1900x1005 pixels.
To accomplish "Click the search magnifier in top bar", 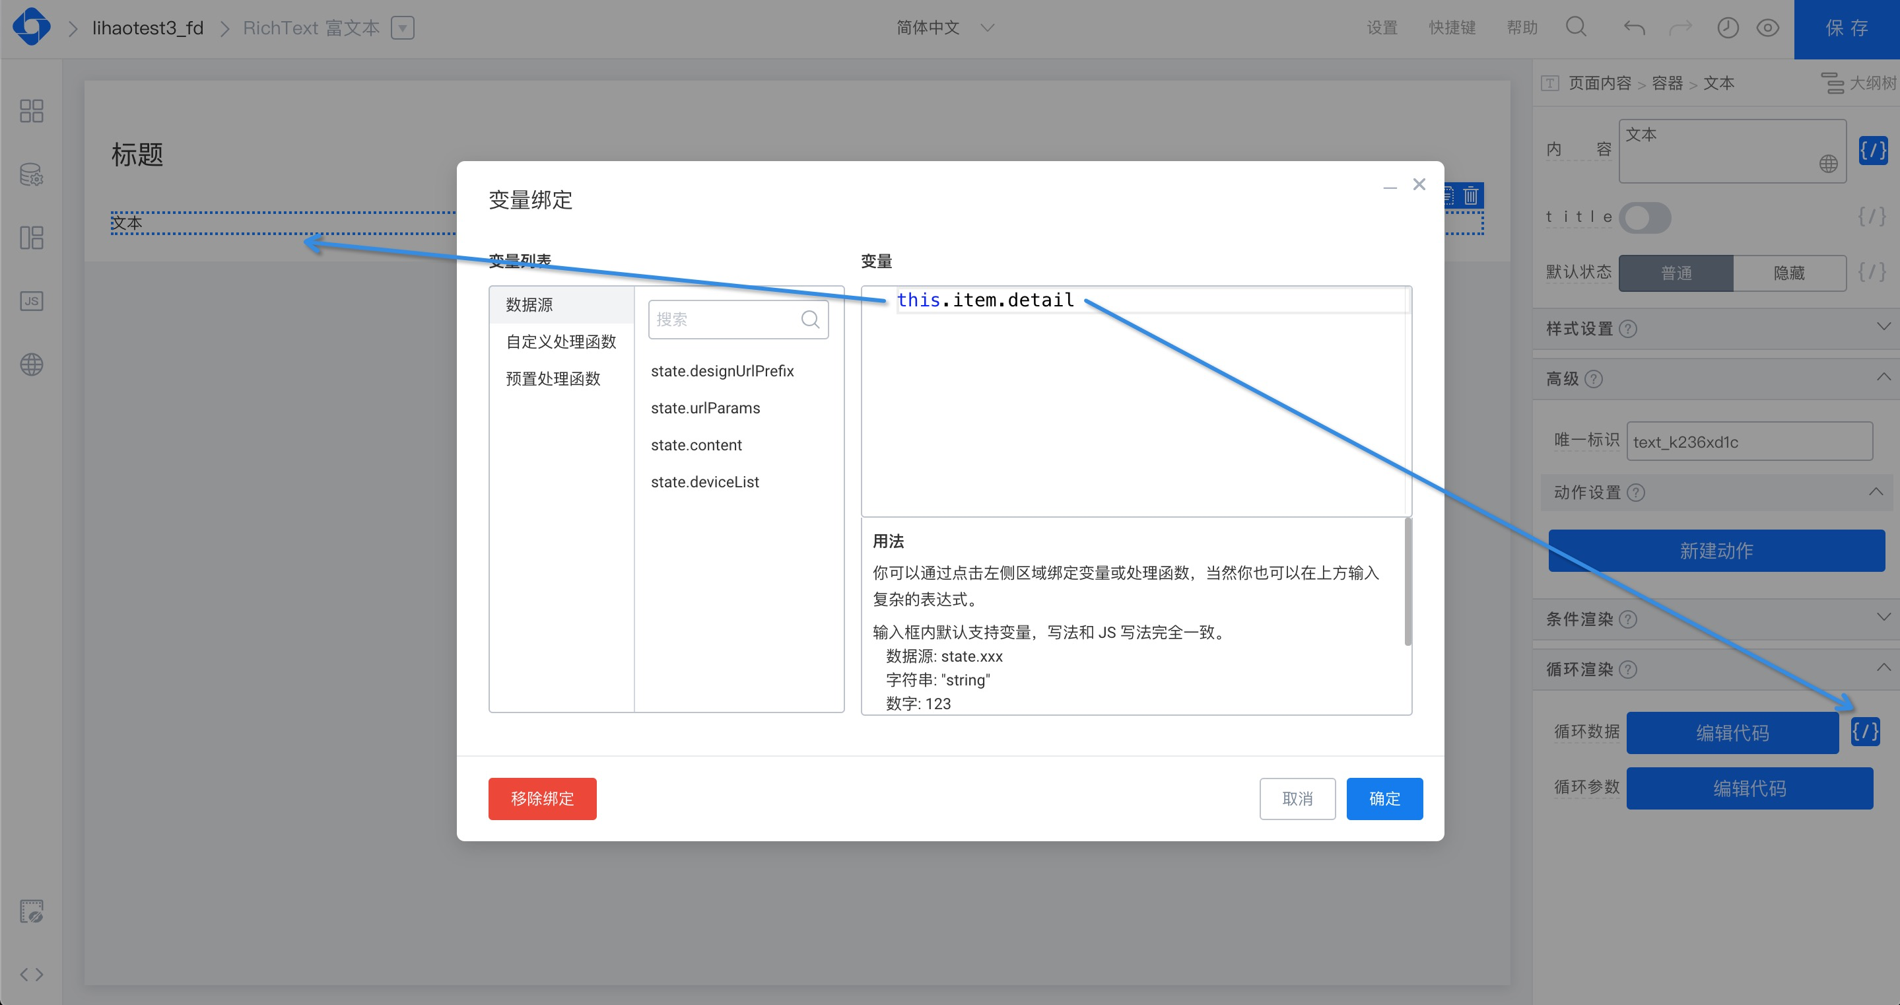I will (1575, 27).
